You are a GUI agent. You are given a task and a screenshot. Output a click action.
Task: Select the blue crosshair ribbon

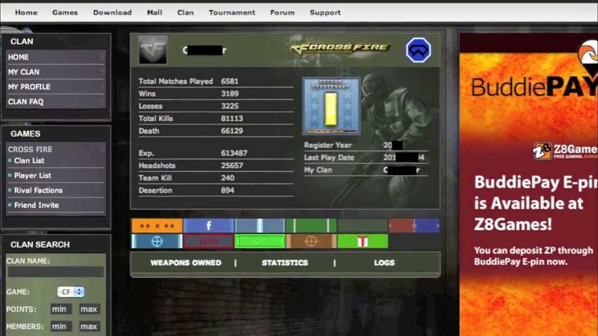point(157,241)
